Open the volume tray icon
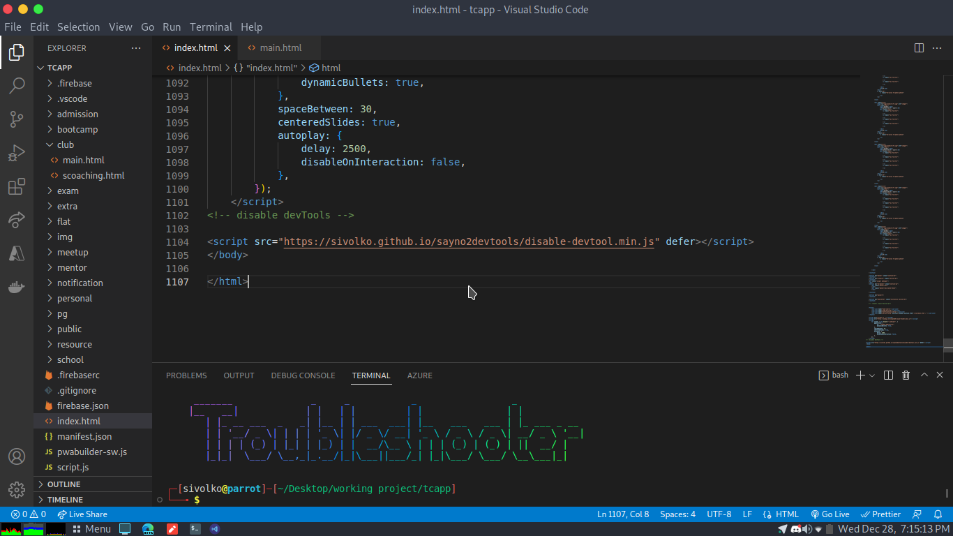 808,529
